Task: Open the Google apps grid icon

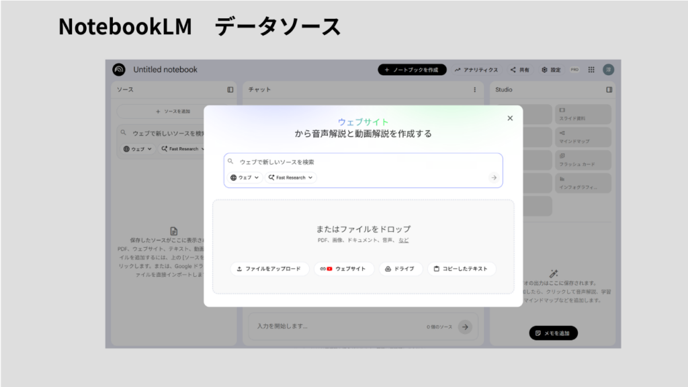Action: (591, 70)
